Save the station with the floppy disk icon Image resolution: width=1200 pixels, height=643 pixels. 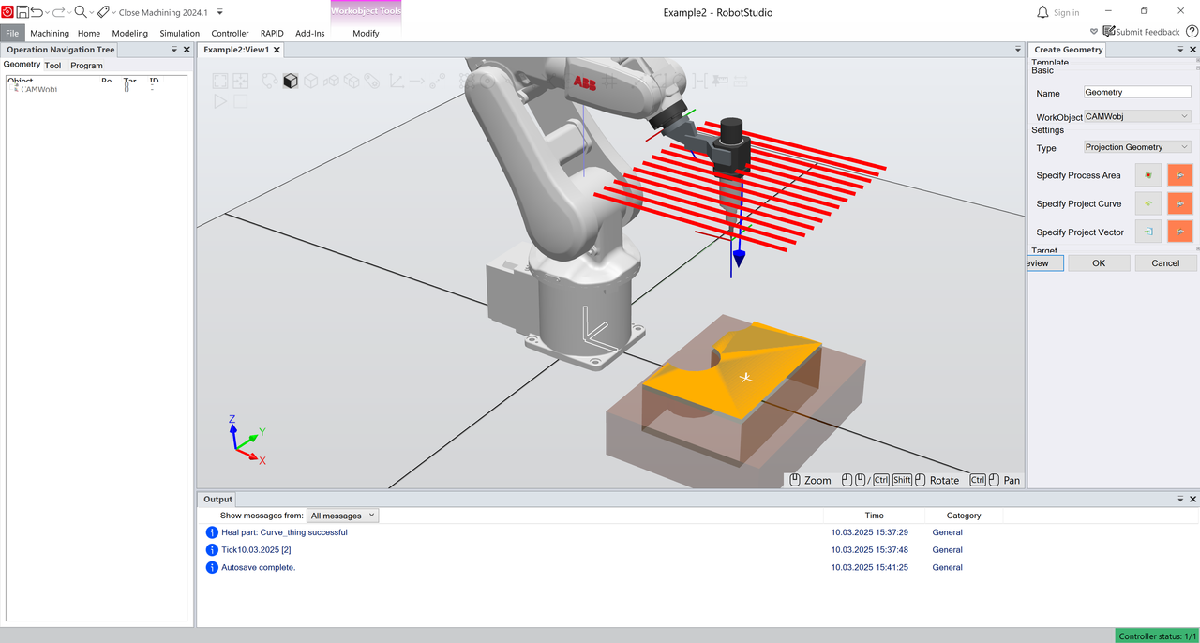click(22, 12)
